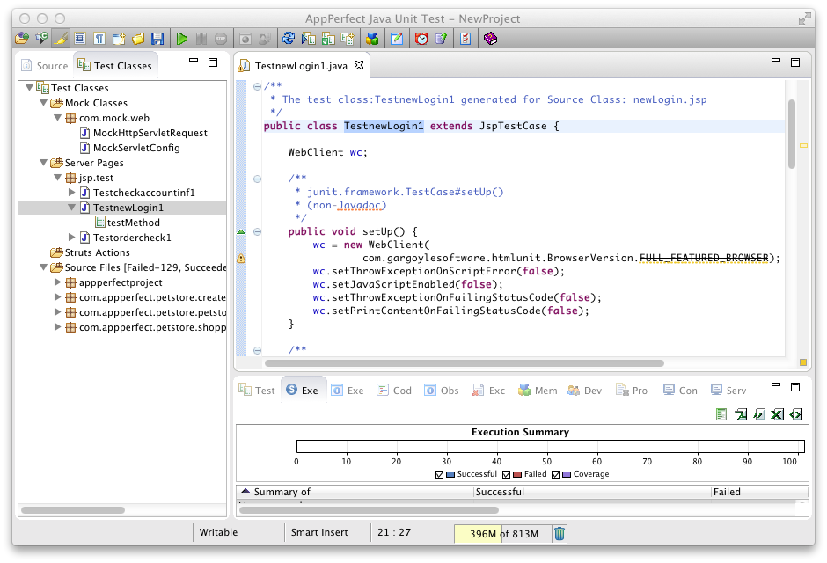
Task: Click the Stop execution toolbar icon
Action: (220, 38)
